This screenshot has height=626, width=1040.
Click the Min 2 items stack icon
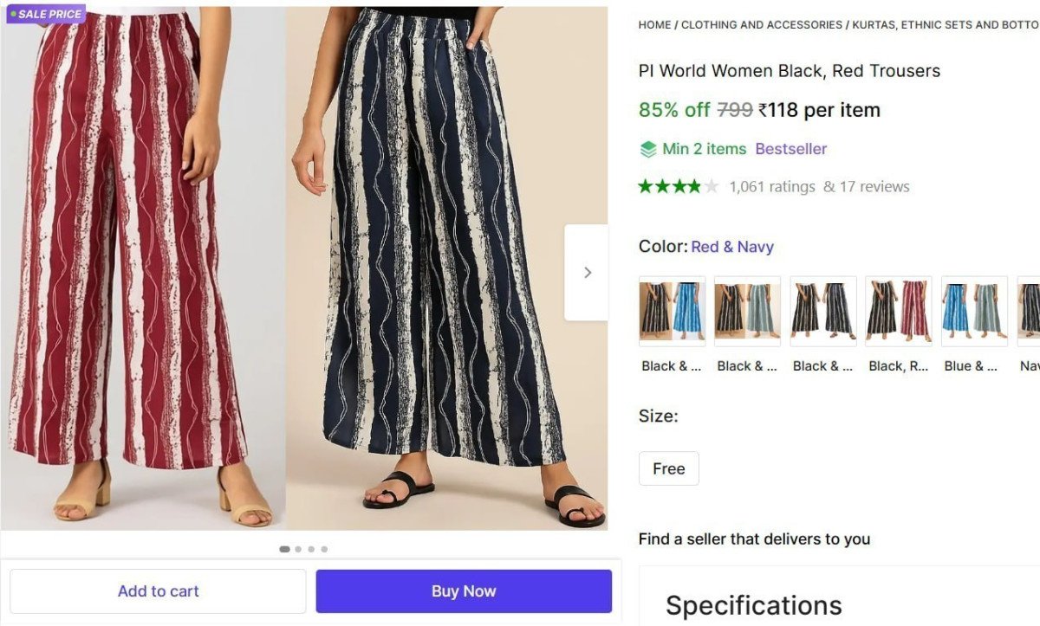click(x=648, y=149)
